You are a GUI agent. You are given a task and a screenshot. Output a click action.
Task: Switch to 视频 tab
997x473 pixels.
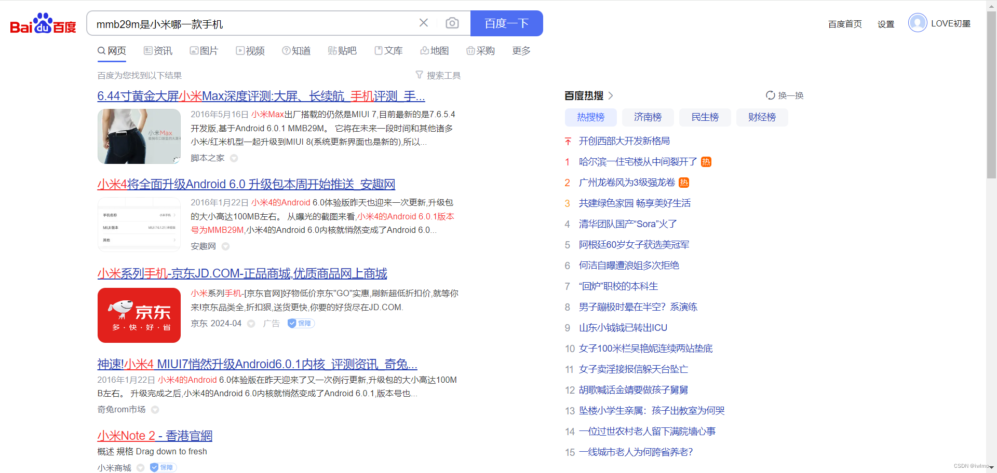tap(250, 51)
